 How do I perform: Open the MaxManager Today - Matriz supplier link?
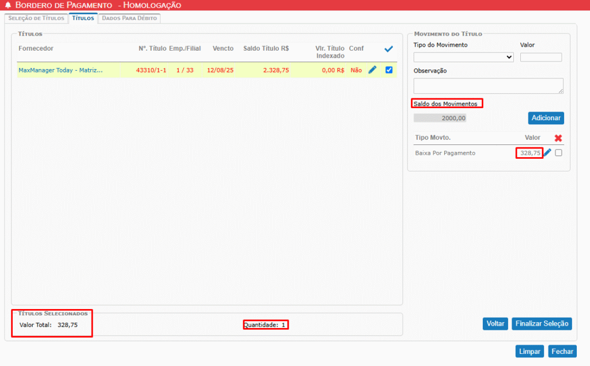pos(60,70)
